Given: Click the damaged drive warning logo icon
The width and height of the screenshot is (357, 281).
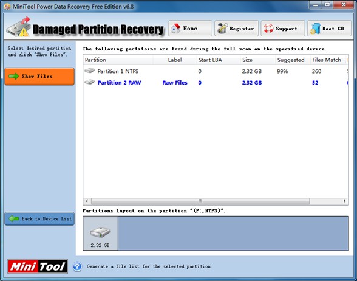Looking at the screenshot, I should pyautogui.click(x=18, y=27).
